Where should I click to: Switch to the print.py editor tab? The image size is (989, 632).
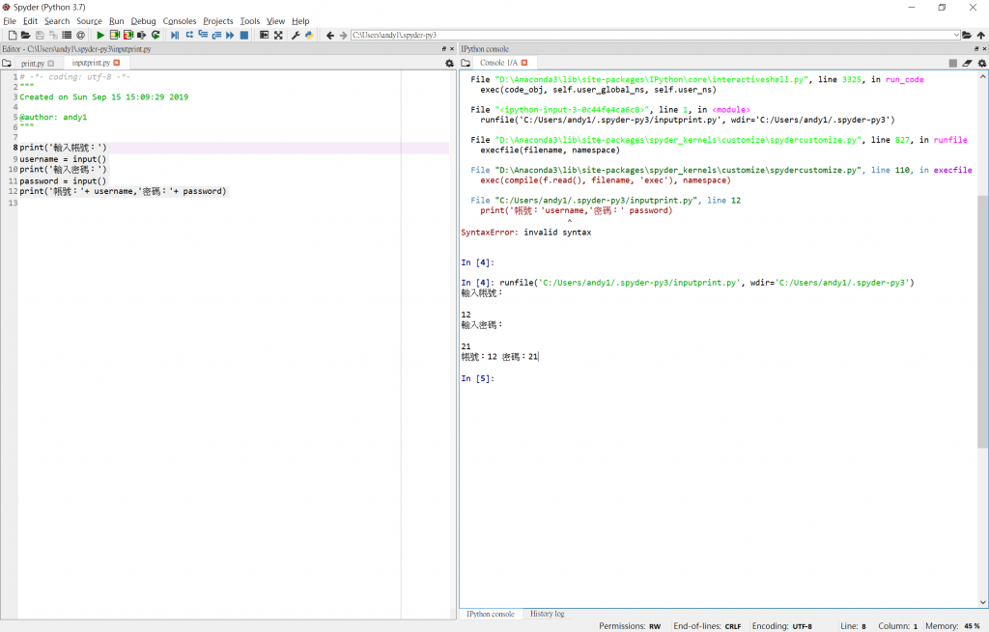(x=33, y=63)
